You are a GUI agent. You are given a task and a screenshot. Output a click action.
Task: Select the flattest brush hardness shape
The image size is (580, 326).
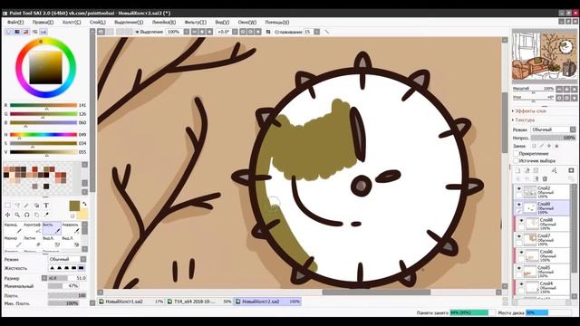click(x=81, y=268)
